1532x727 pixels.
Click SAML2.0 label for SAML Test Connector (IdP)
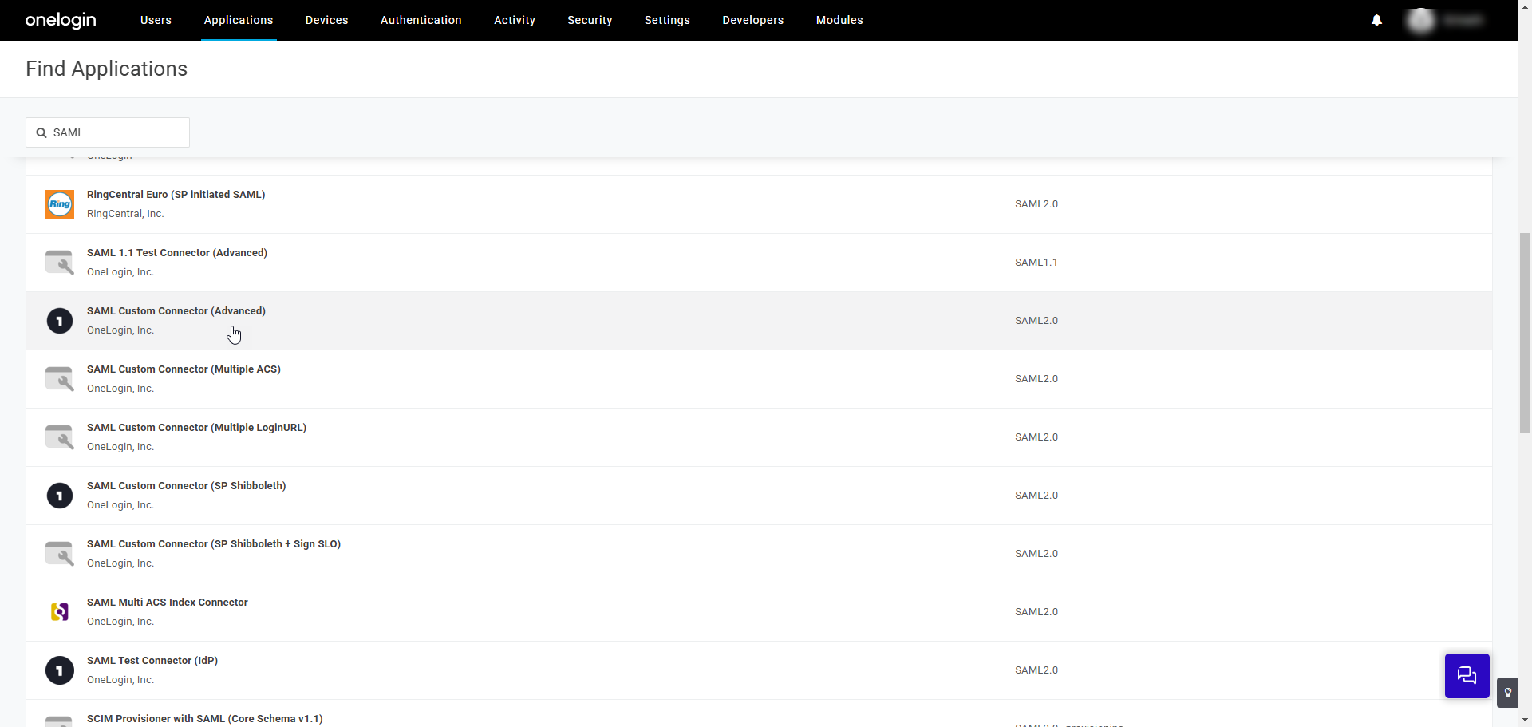click(1036, 670)
